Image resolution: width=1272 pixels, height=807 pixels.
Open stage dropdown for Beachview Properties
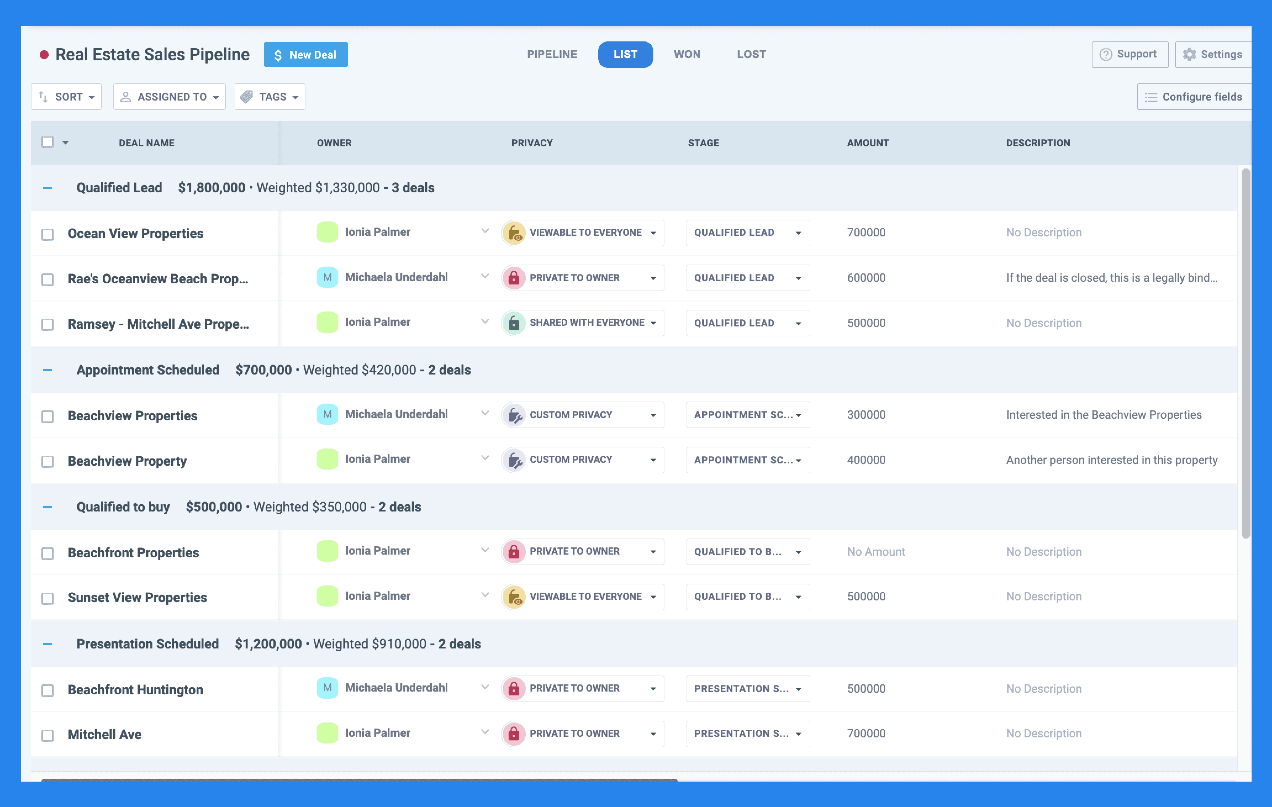[x=748, y=415]
